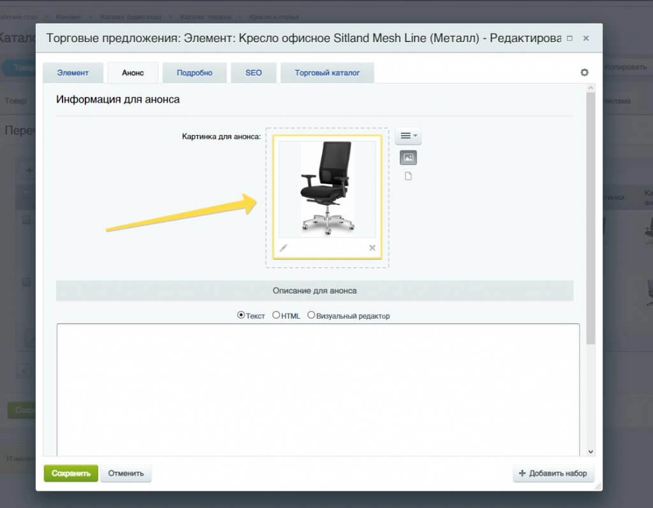Viewport: 653px width, 508px height.
Task: Click Добавить набор button
Action: [553, 474]
